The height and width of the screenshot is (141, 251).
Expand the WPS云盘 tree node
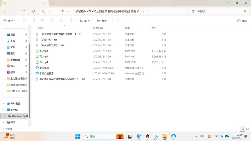tap(3, 103)
